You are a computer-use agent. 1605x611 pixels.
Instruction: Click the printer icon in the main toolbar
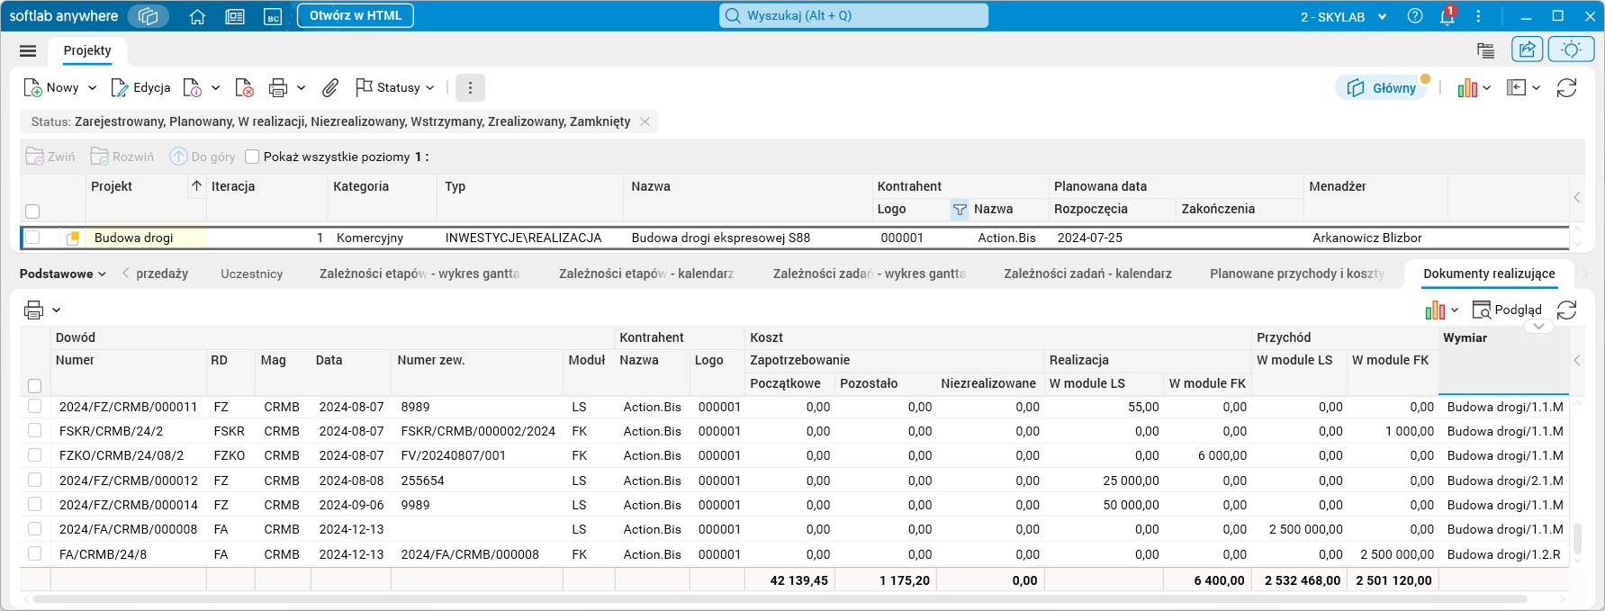278,87
